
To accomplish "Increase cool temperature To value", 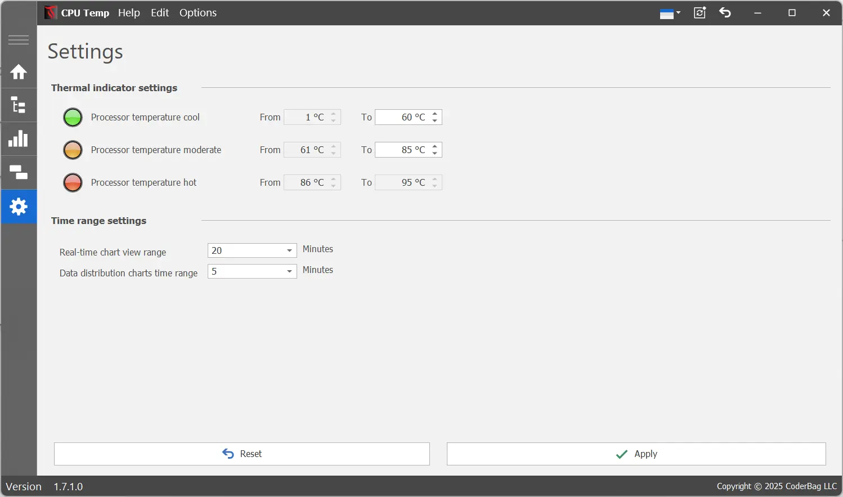I will point(435,114).
